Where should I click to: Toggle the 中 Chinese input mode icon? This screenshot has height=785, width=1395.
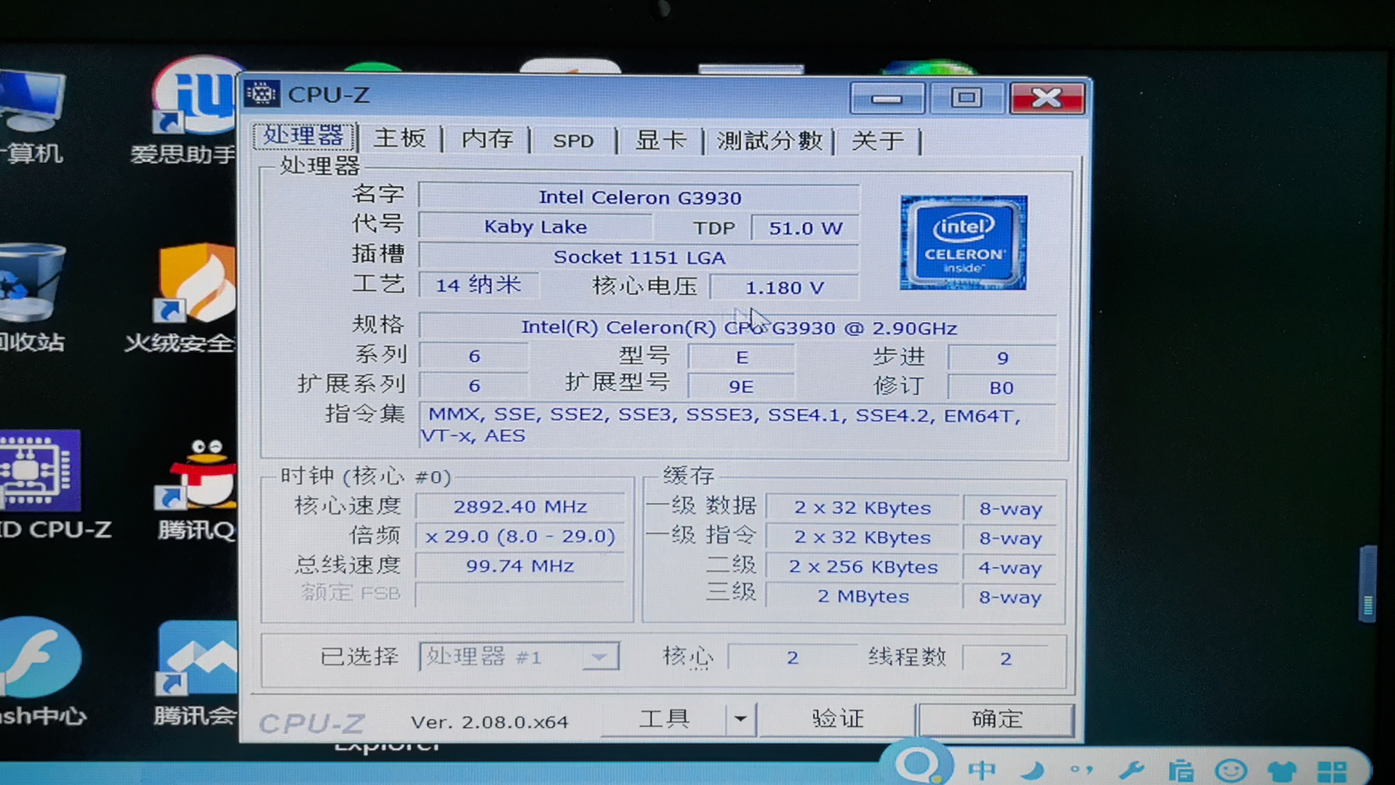pyautogui.click(x=983, y=769)
